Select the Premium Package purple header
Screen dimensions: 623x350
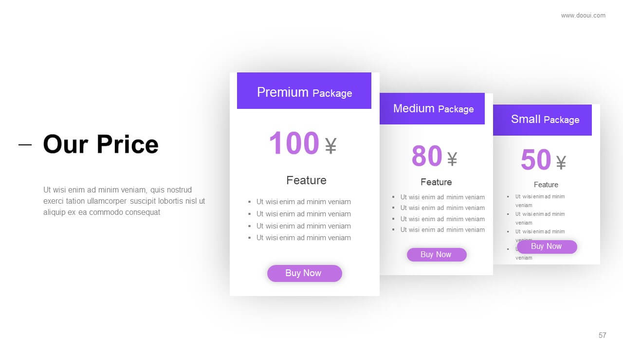click(x=304, y=91)
